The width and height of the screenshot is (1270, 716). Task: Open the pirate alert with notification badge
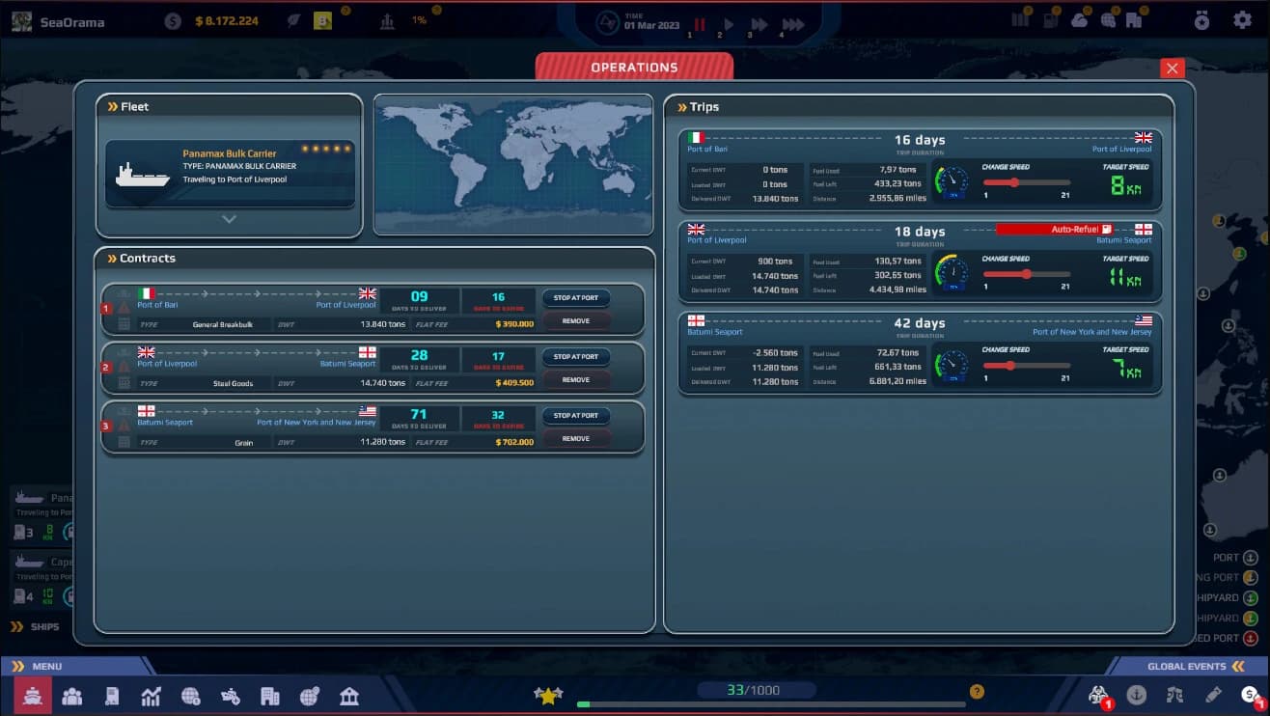1098,694
